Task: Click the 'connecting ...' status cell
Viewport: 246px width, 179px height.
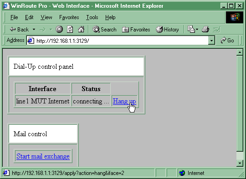Action: point(91,101)
